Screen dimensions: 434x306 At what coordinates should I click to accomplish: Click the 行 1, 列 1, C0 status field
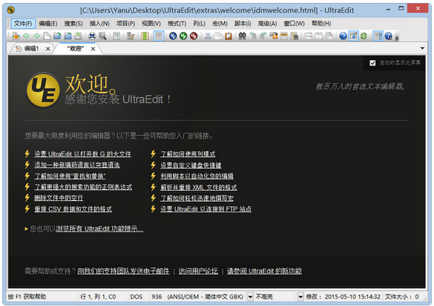(98, 297)
